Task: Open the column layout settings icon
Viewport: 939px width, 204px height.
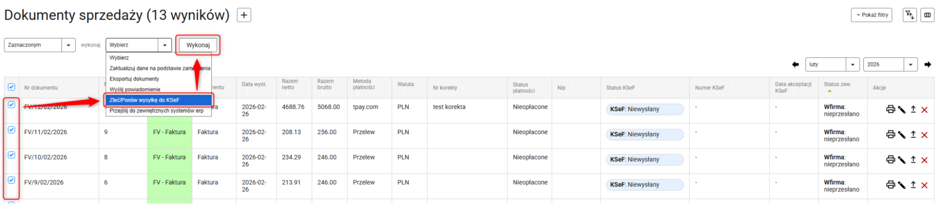Action: pos(927,15)
